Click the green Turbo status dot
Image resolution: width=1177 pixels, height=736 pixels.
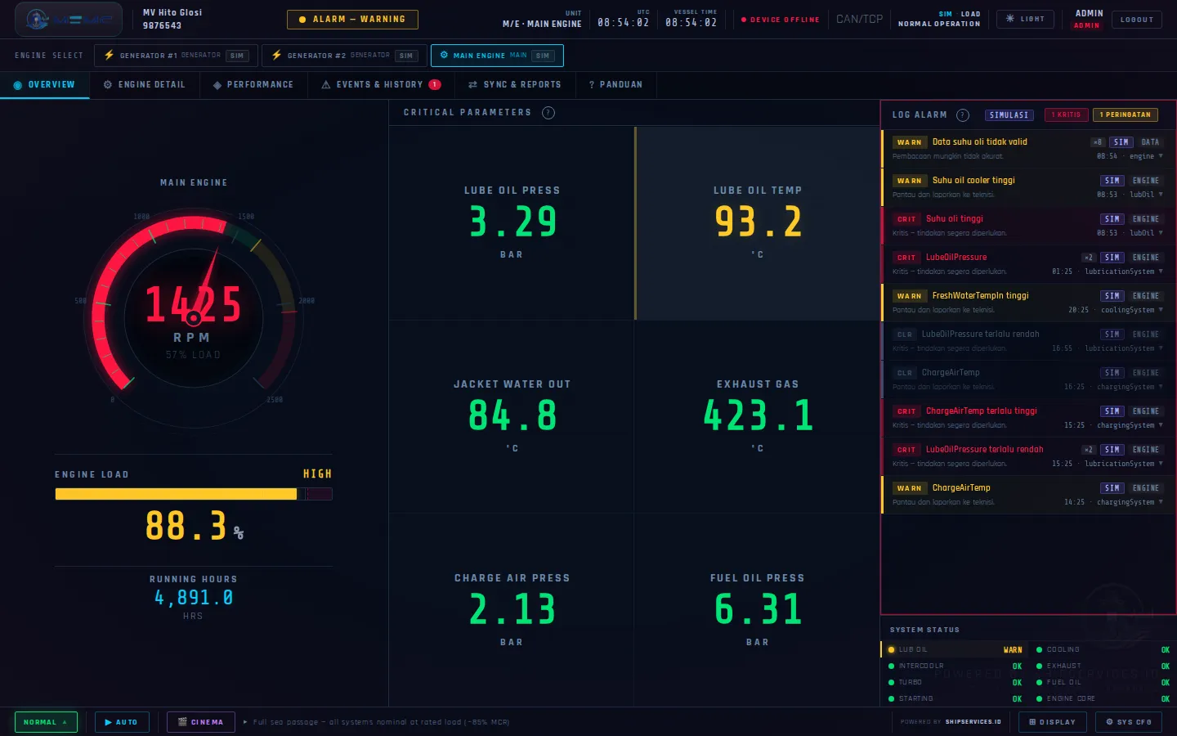coord(891,683)
